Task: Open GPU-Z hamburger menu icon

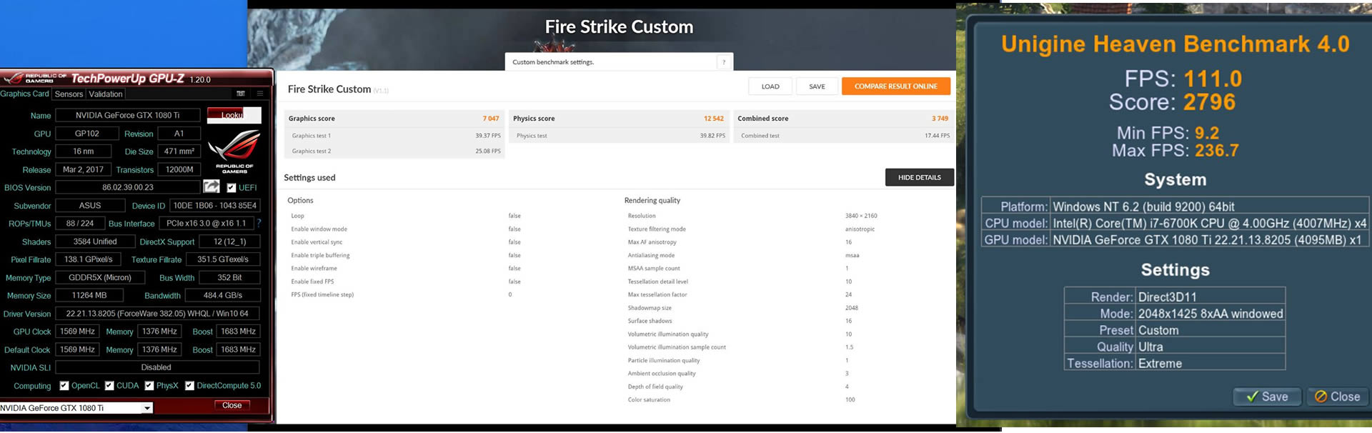Action: [x=260, y=94]
